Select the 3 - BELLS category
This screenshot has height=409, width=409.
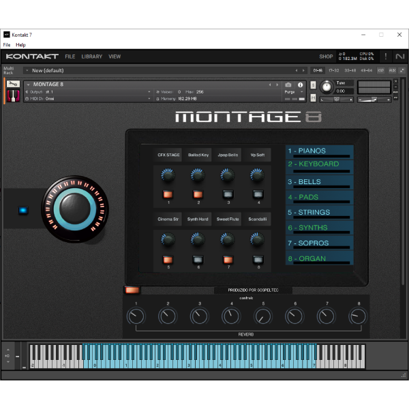[319, 182]
